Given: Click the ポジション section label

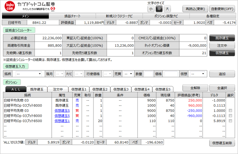Looking at the screenshot, I should 11,82.
